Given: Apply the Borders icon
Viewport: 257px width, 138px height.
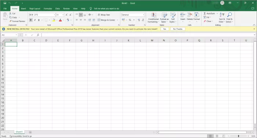Looking at the screenshot, I should click(x=46, y=20).
